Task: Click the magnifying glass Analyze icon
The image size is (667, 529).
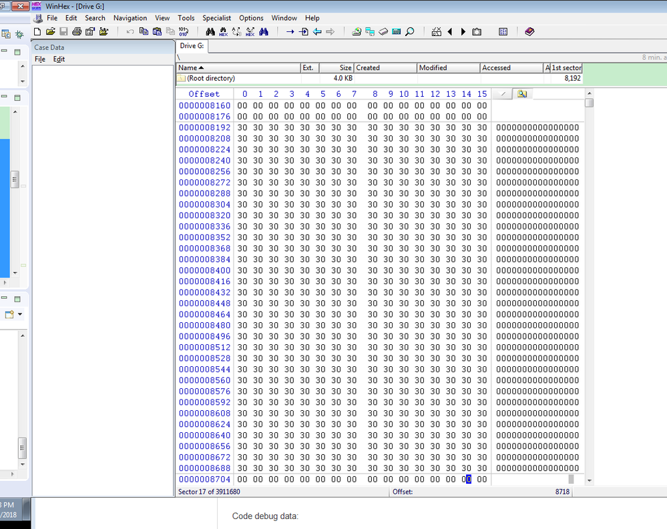Action: pos(410,31)
